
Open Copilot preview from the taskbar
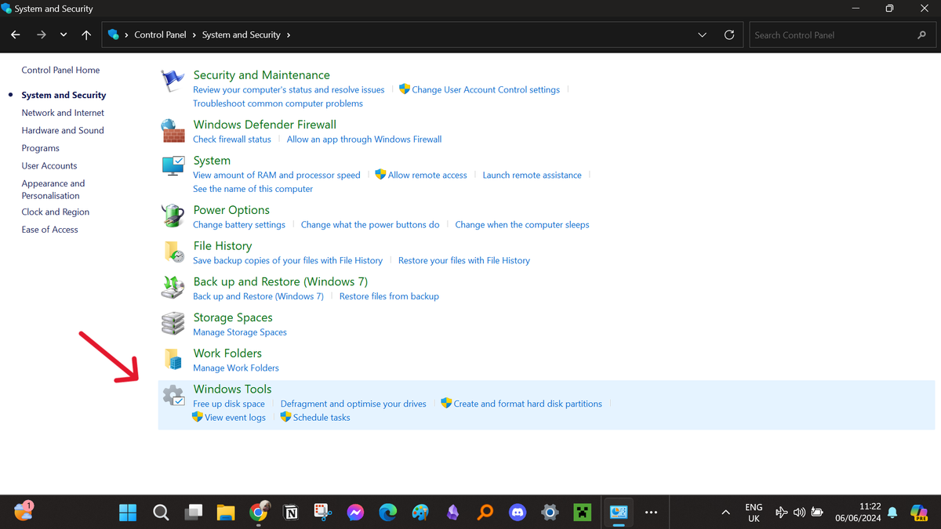point(920,513)
